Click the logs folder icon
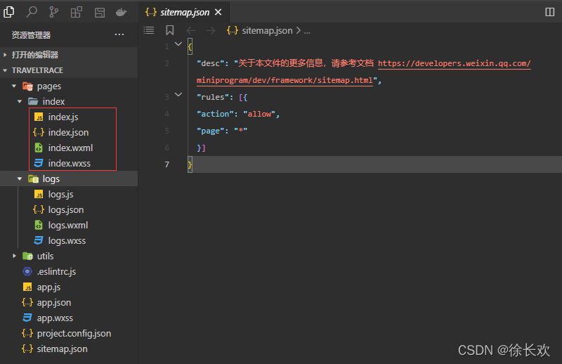The image size is (562, 364). coord(33,178)
